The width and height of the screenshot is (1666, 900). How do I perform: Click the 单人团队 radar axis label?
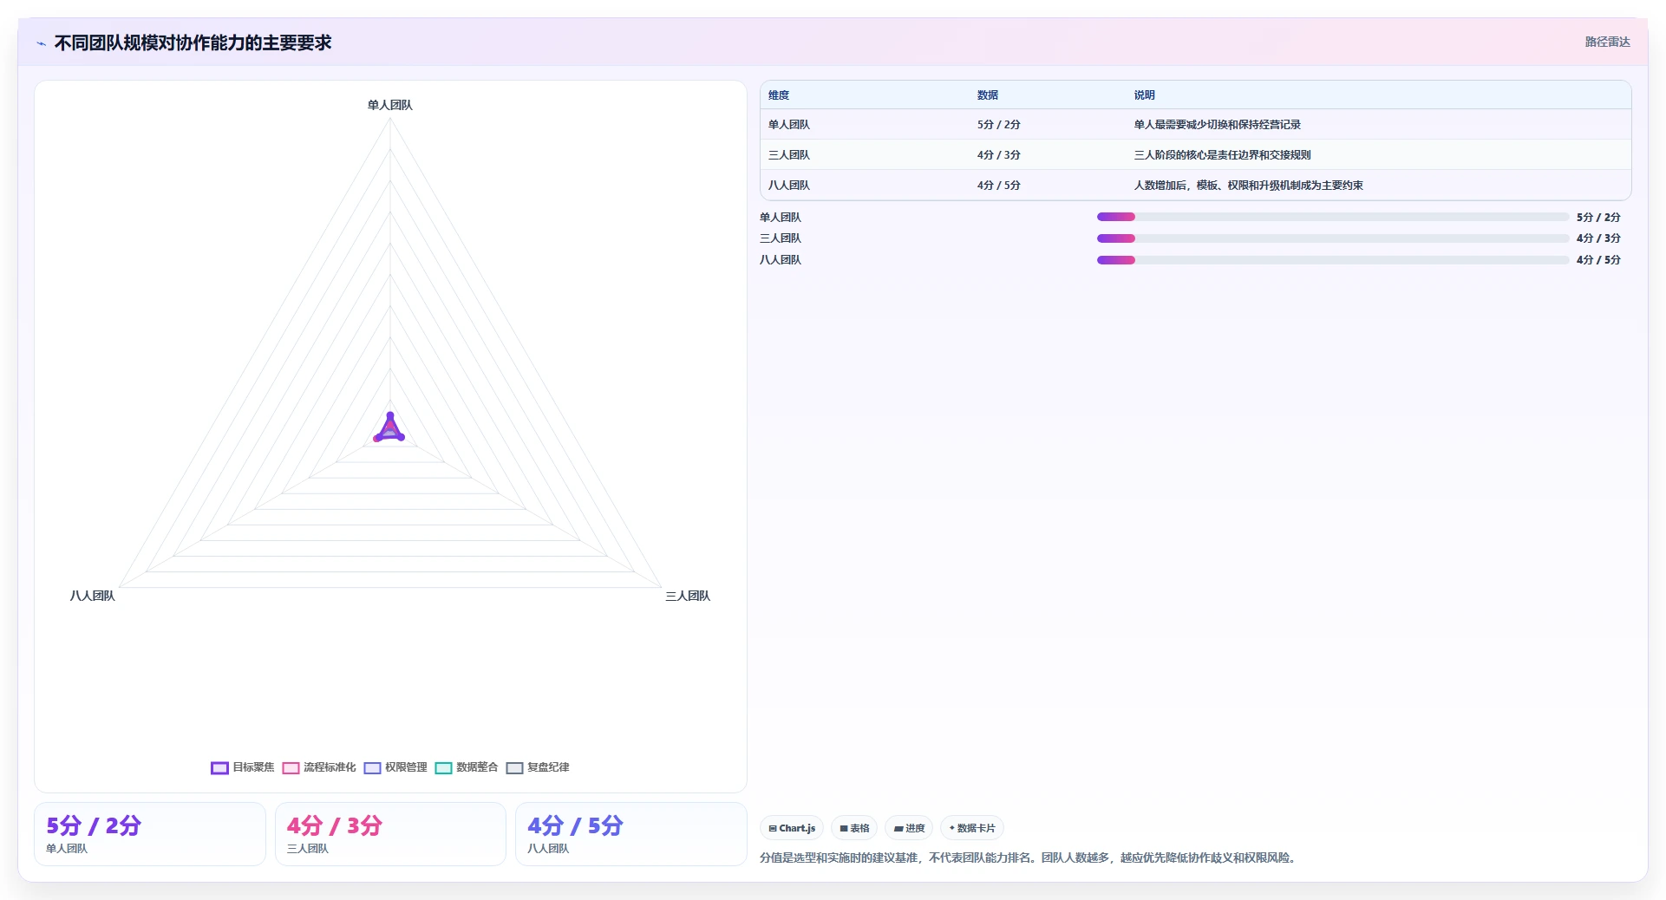390,105
